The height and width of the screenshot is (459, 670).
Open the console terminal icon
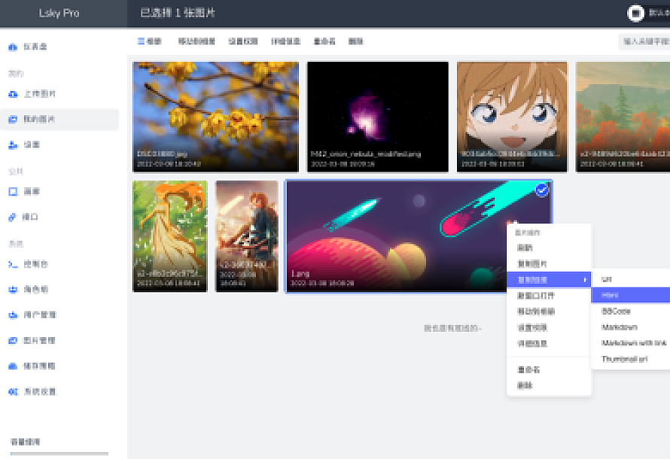point(13,264)
